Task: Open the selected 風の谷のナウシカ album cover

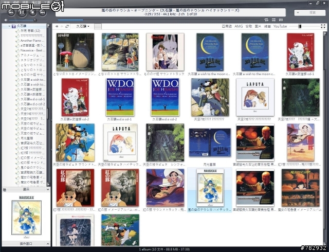Action: [210, 188]
